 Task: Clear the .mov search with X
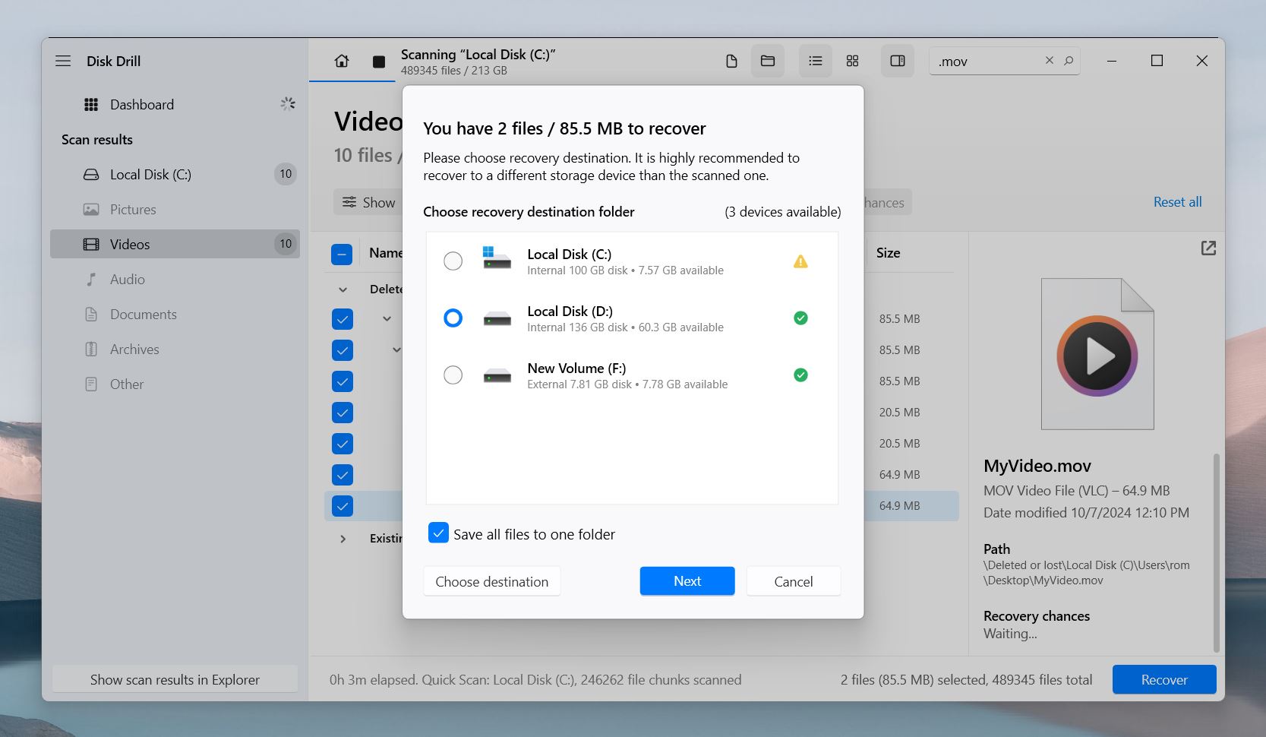click(1050, 60)
